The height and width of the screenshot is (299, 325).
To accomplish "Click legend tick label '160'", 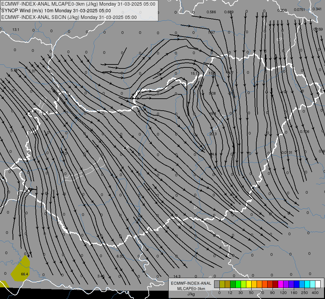I will (x=294, y=293).
